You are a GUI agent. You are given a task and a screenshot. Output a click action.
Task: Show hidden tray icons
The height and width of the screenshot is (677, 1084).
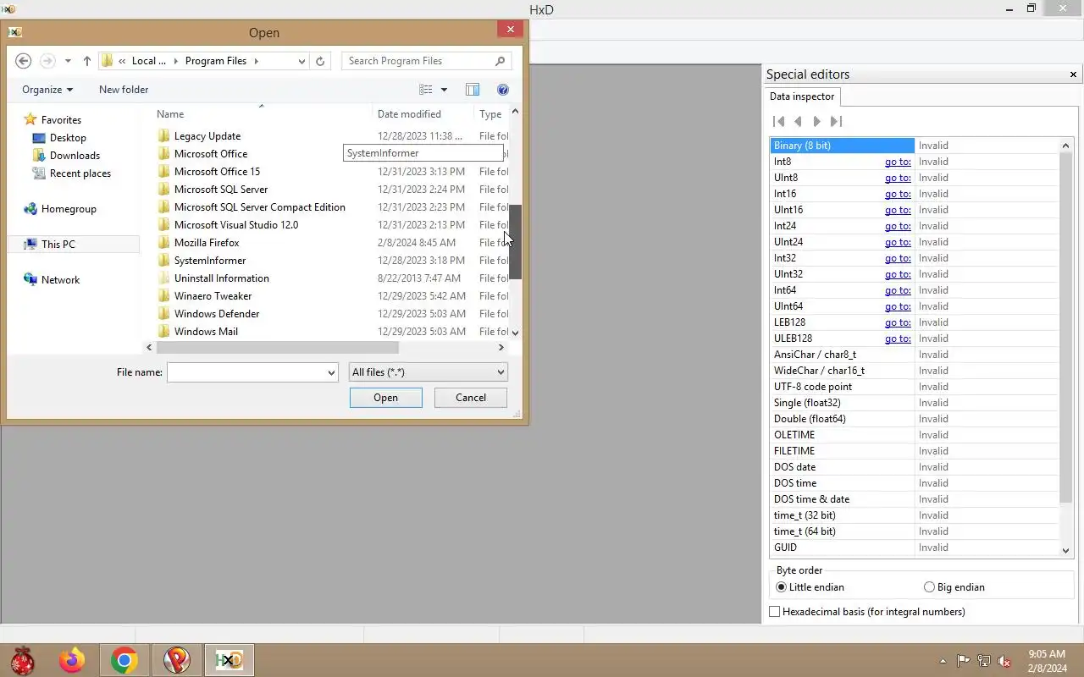pos(943,661)
